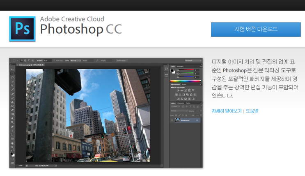Screen dimensions: 305x176
Task: Select the Quick Selection tool
Action: pos(12,81)
